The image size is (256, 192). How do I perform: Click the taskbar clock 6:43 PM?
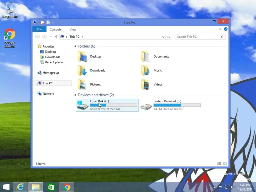coord(245,185)
